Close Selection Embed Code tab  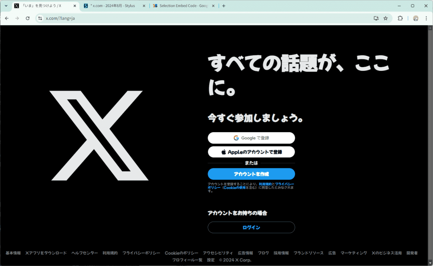pyautogui.click(x=213, y=6)
